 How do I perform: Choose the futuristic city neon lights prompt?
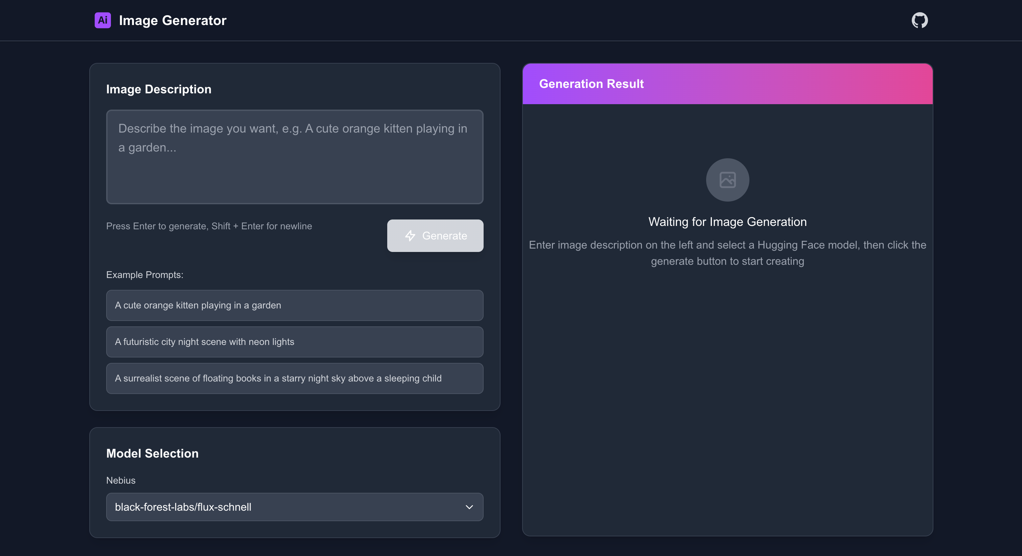tap(294, 342)
